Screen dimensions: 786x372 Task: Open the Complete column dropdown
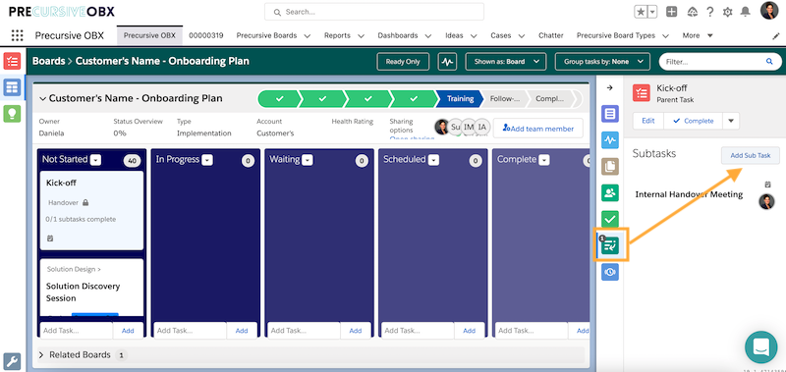(544, 160)
